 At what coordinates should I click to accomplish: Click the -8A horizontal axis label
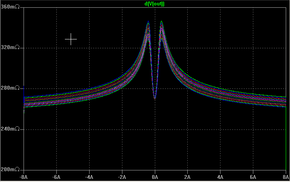[24, 177]
